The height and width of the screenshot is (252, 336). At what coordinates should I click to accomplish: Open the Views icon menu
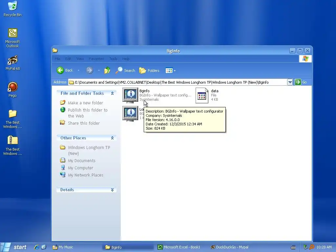[170, 71]
